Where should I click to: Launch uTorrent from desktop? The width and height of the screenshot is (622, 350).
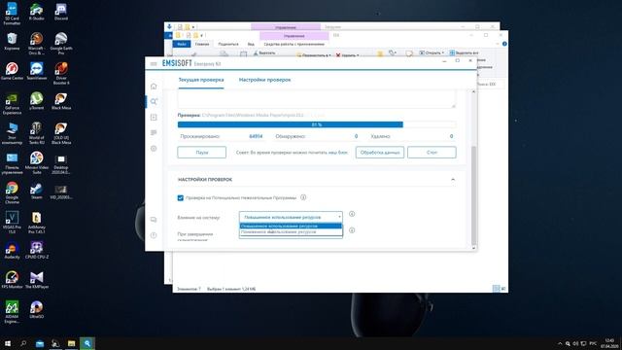coord(37,101)
